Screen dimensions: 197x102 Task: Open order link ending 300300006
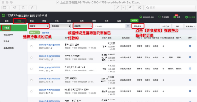pos(49,67)
